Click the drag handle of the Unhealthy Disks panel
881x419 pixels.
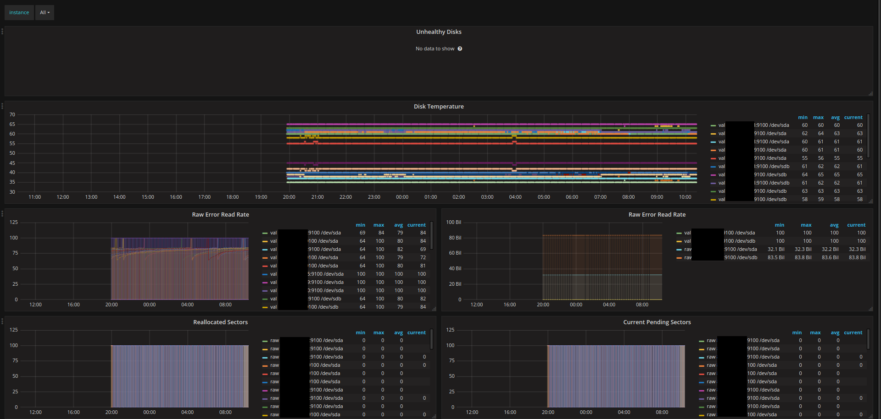click(x=2, y=31)
